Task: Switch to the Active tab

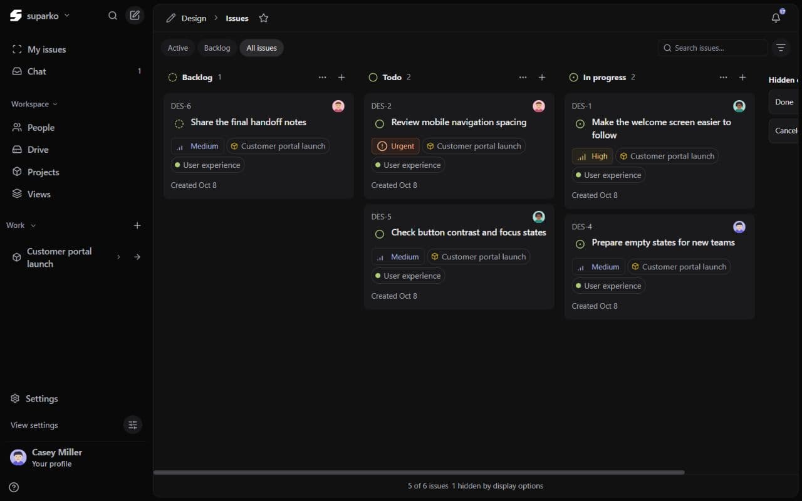Action: click(x=178, y=48)
